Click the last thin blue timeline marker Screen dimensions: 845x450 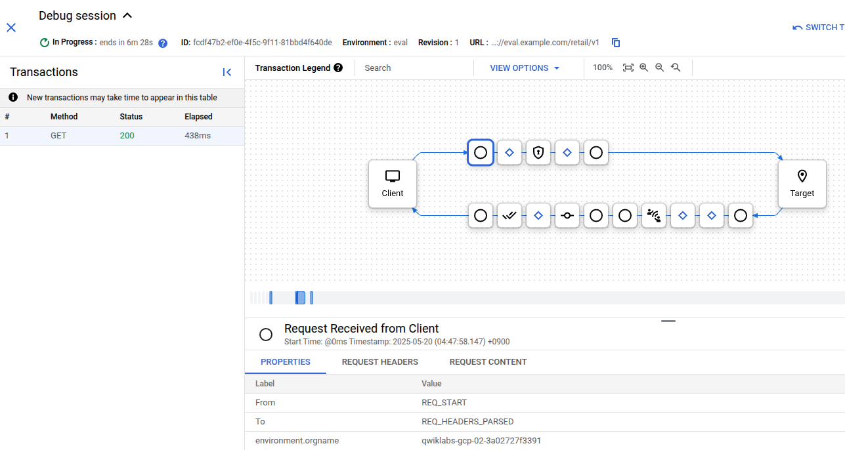pyautogui.click(x=312, y=298)
